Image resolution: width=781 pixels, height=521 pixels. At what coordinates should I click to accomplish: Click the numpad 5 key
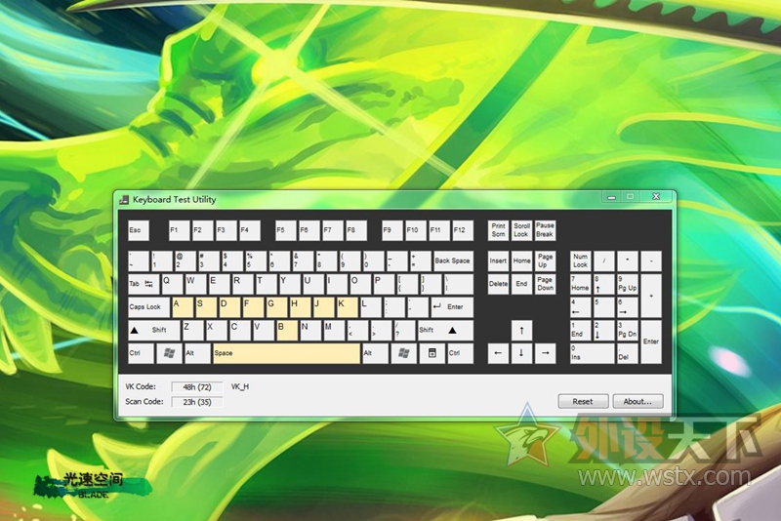click(603, 307)
